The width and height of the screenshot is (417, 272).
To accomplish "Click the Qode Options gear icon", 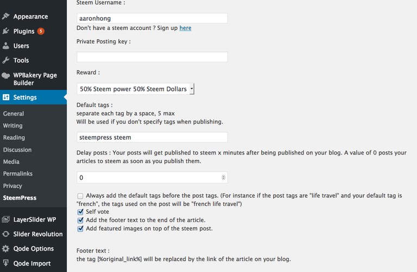I will tap(6, 249).
